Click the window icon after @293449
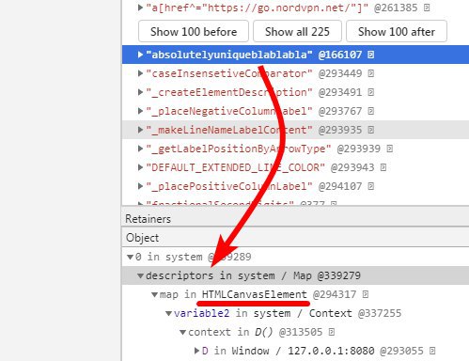The width and height of the screenshot is (469, 361). point(371,73)
